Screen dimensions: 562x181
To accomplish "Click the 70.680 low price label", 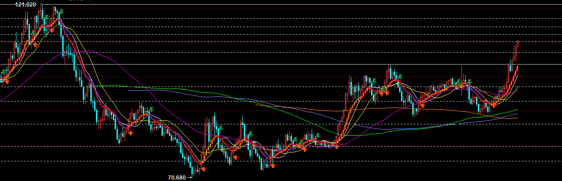I will [x=176, y=178].
